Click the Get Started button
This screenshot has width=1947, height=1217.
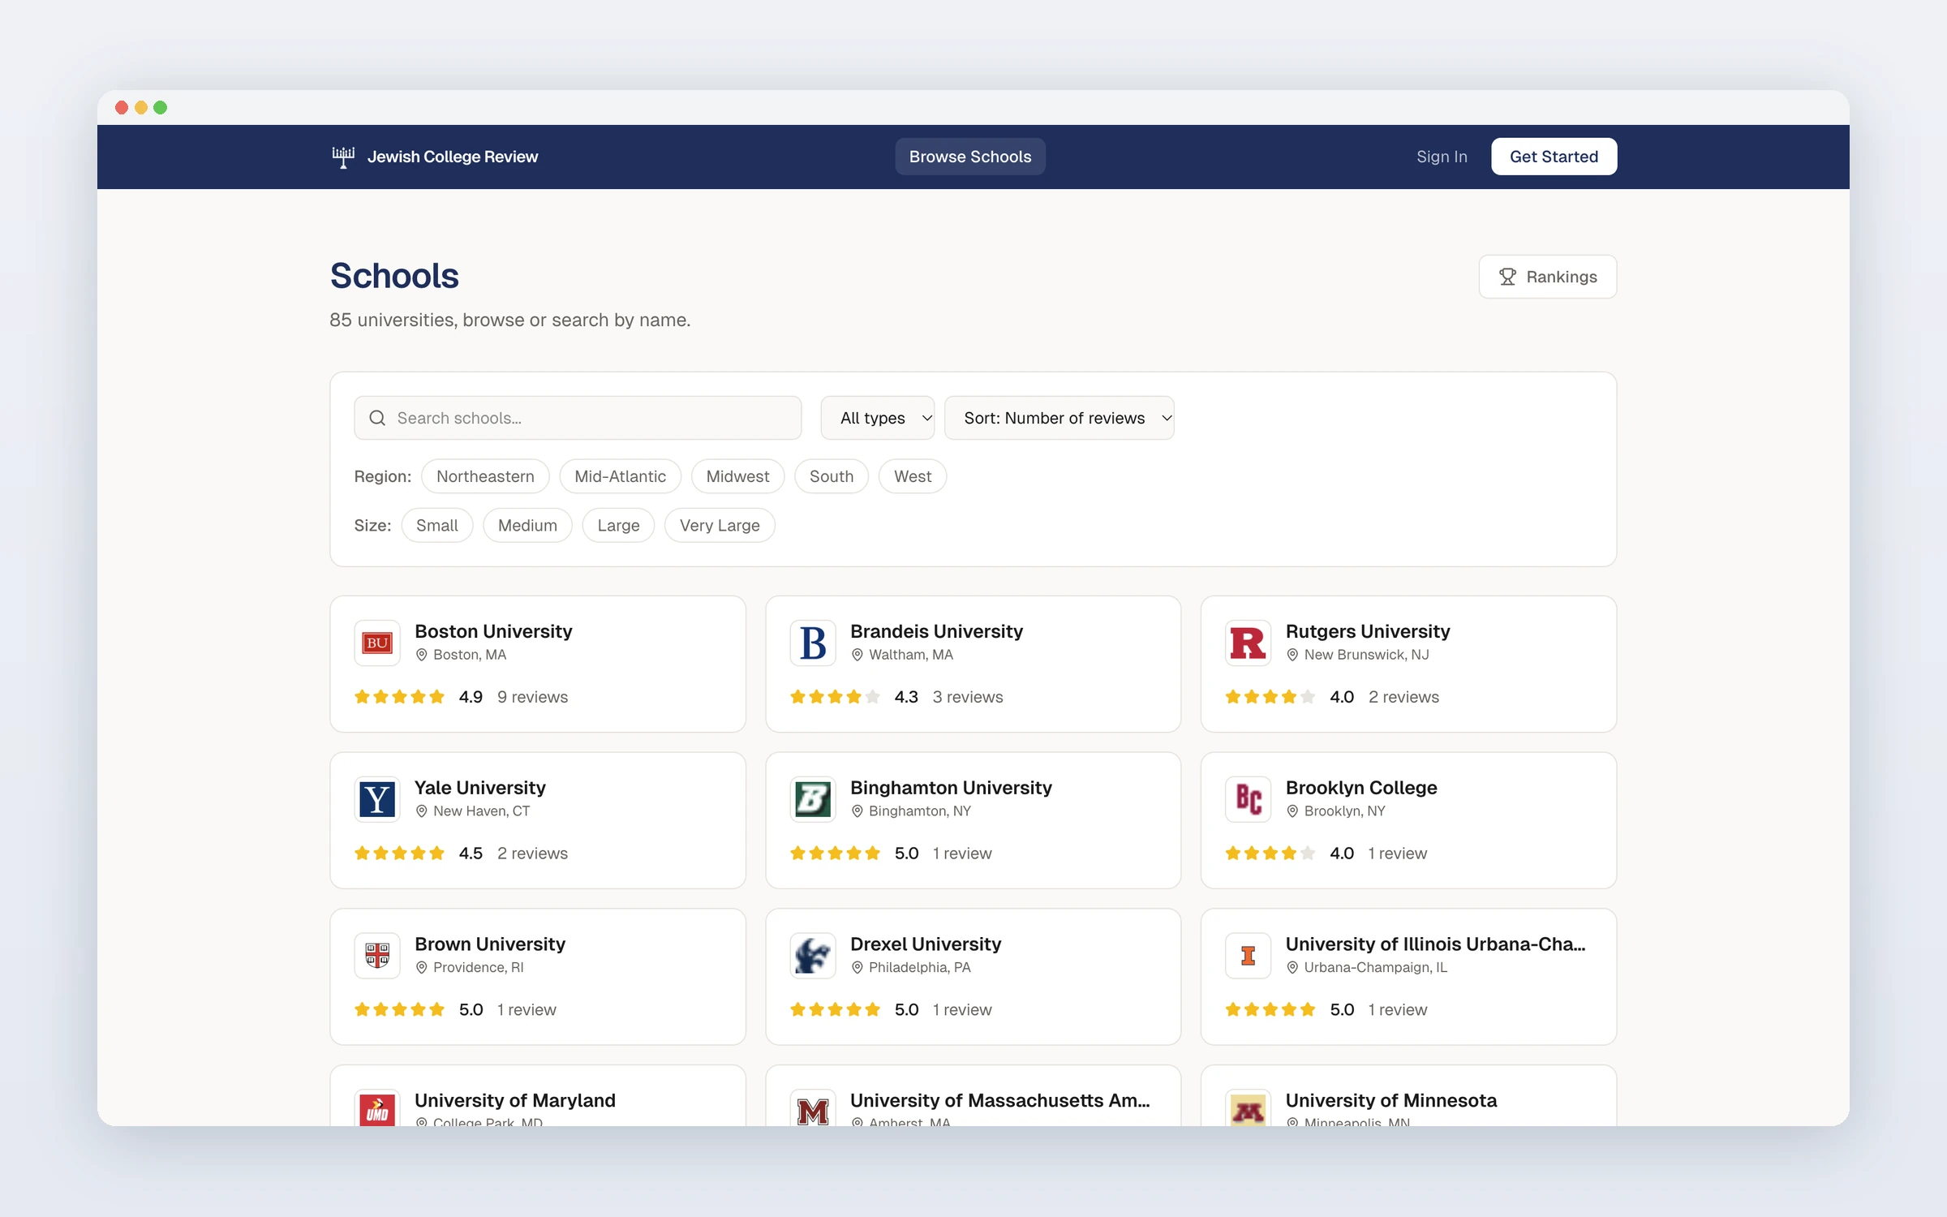coord(1554,157)
